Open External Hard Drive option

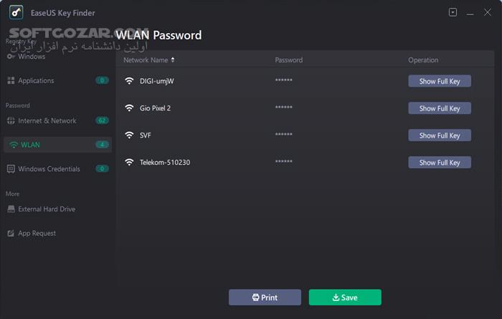(x=42, y=209)
